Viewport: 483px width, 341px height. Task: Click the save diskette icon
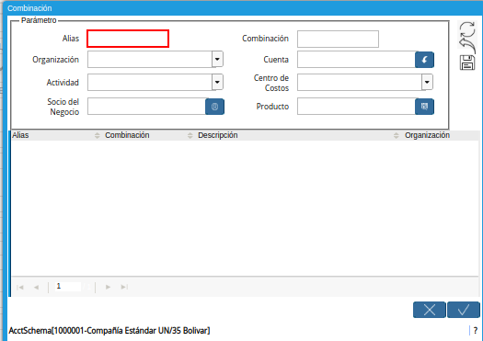pos(467,63)
